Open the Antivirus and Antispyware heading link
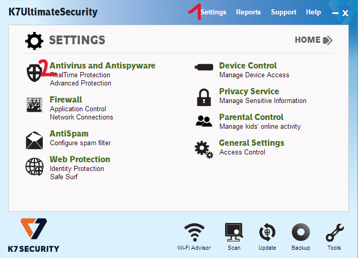Screen dimensions: 358x258 click(x=103, y=65)
